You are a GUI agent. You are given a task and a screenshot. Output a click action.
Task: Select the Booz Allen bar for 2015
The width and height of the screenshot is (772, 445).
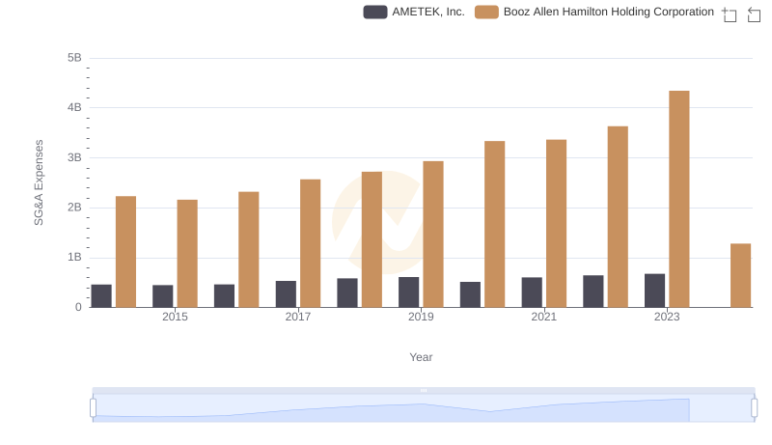tap(187, 254)
